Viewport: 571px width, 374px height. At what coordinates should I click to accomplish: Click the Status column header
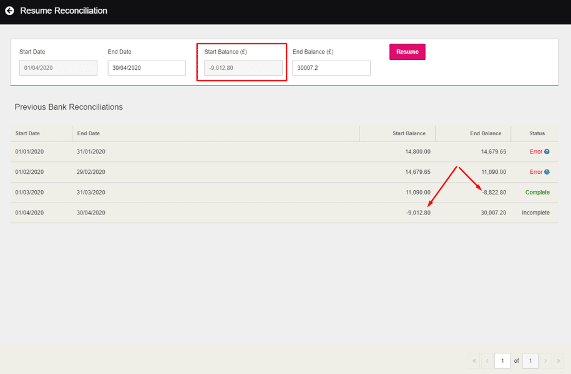click(x=537, y=133)
